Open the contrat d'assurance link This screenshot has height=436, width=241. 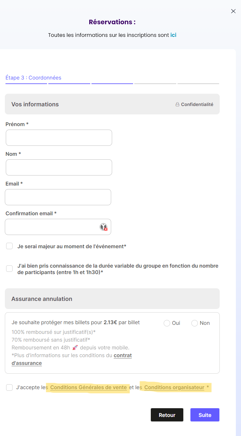(122, 355)
